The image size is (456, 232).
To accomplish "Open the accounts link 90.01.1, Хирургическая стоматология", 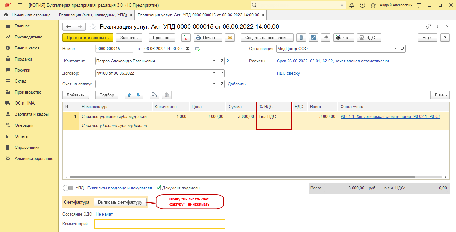I will (390, 116).
